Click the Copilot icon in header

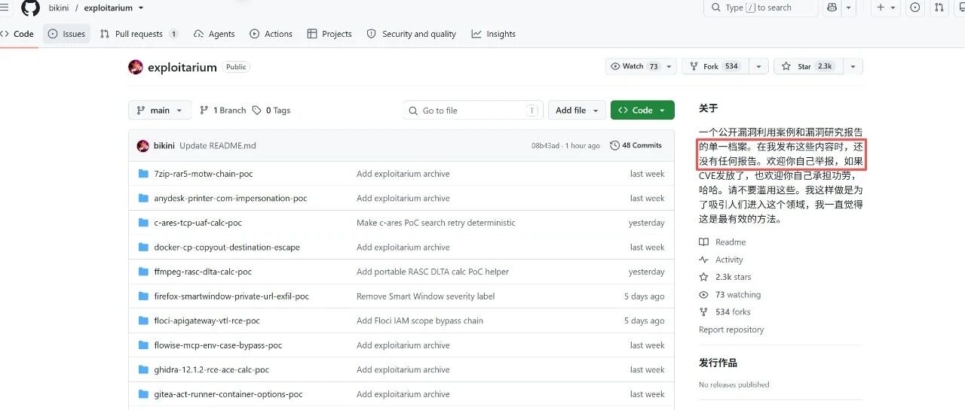pos(832,8)
